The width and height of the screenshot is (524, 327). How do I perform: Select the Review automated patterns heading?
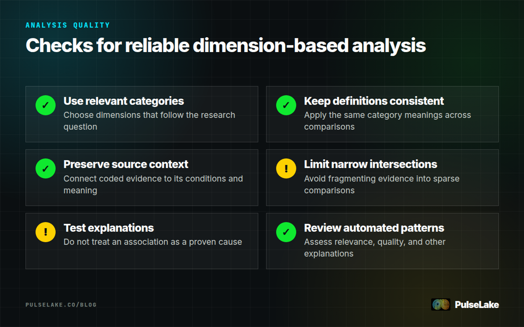click(374, 228)
